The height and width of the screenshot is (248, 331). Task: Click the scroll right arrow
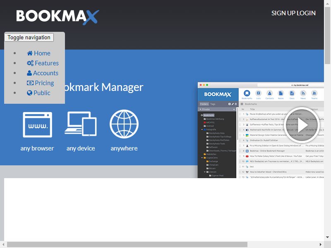pos(321,245)
